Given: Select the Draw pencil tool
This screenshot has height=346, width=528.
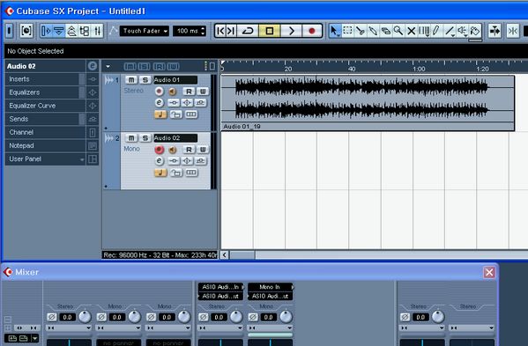Looking at the screenshot, I should click(436, 31).
